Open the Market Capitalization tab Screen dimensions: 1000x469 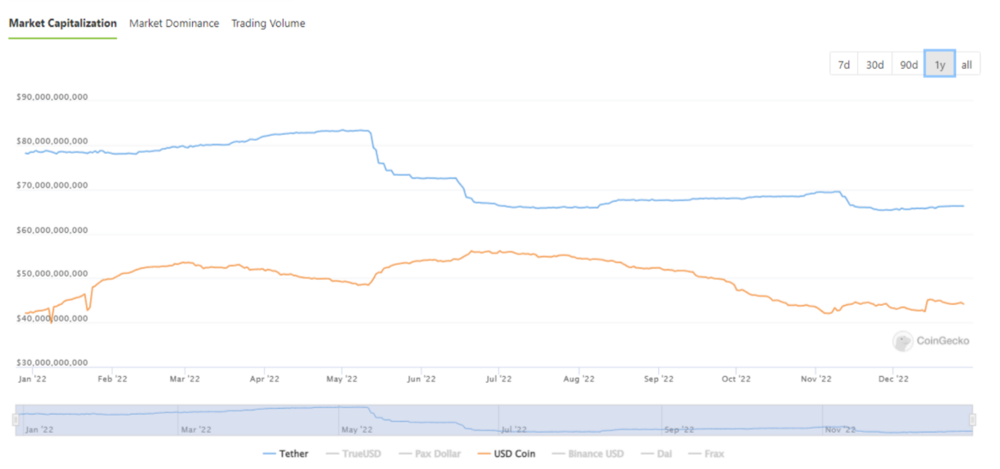tap(63, 23)
